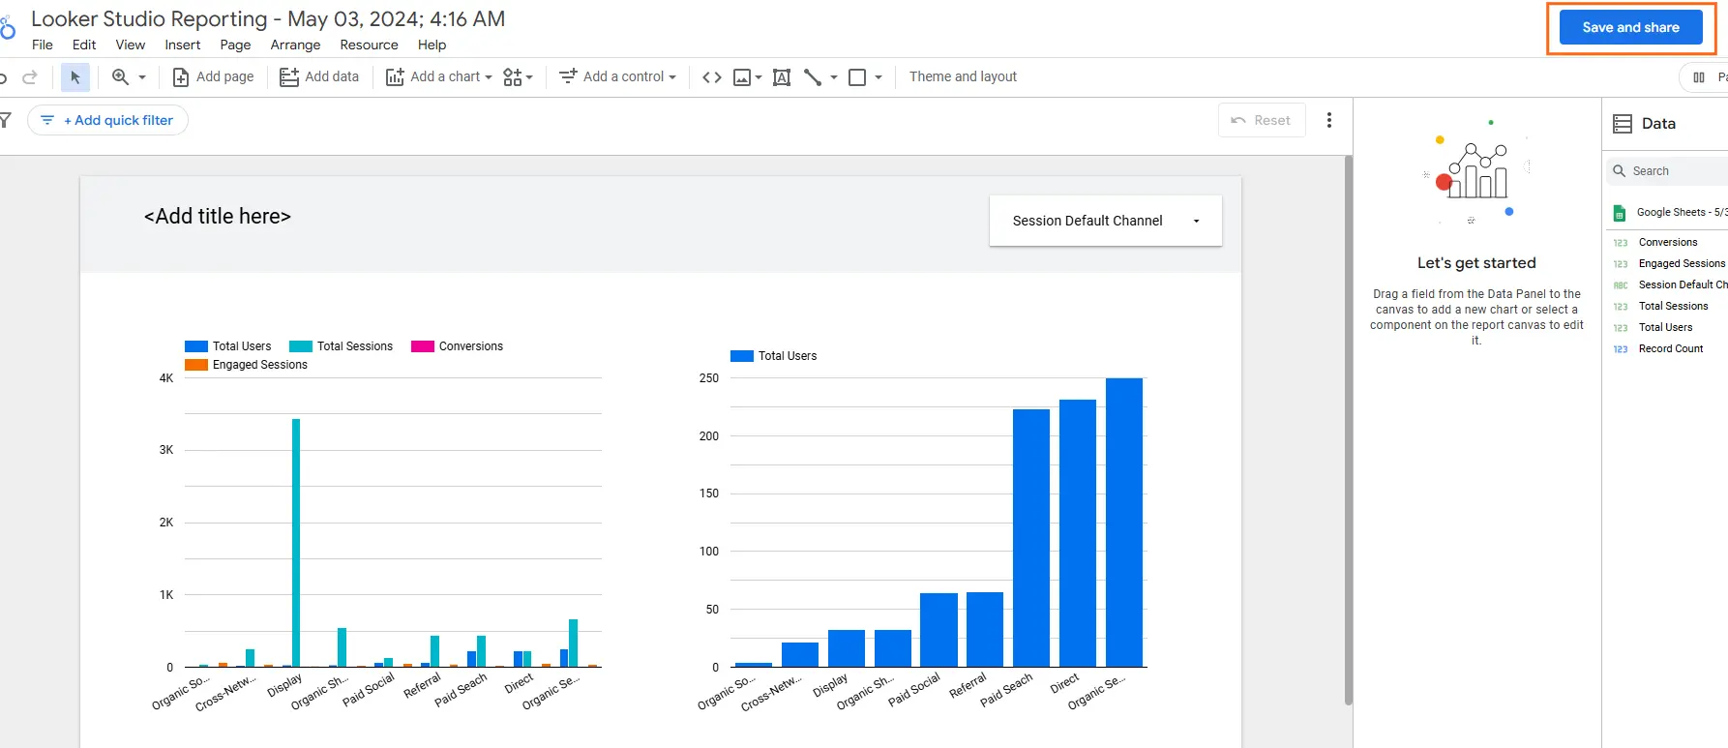Image resolution: width=1728 pixels, height=748 pixels.
Task: Click Total Users legend in right chart
Action: (774, 356)
